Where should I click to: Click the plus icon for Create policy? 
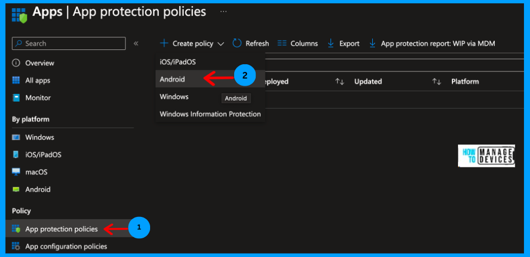[x=164, y=43]
